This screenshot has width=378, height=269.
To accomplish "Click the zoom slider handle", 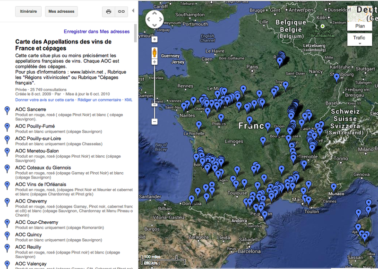I will point(155,105).
